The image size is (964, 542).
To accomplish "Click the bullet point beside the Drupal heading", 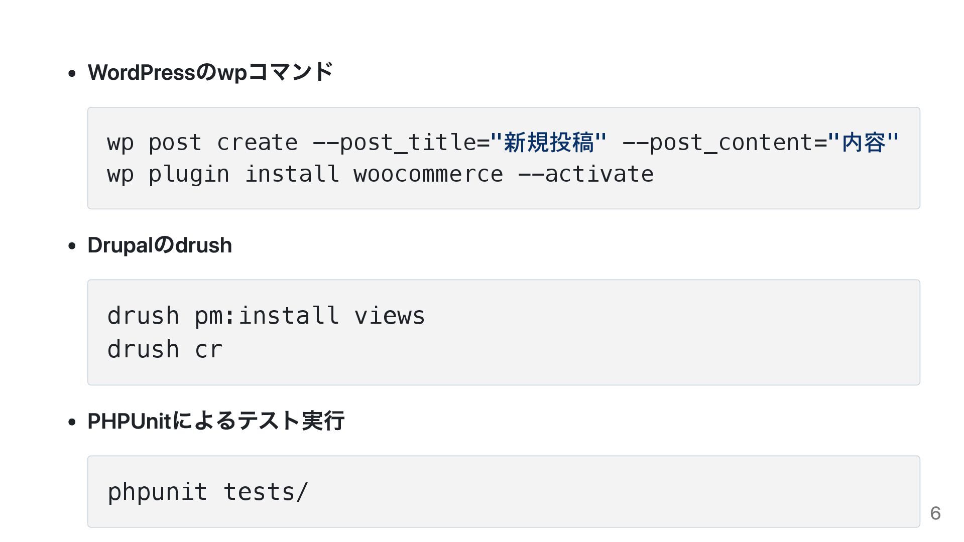I will (x=72, y=246).
